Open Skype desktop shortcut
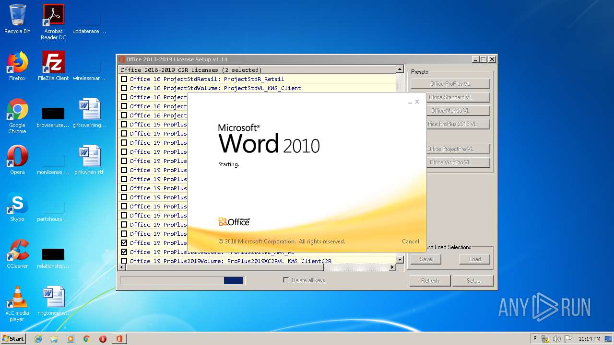The width and height of the screenshot is (614, 345). click(17, 207)
